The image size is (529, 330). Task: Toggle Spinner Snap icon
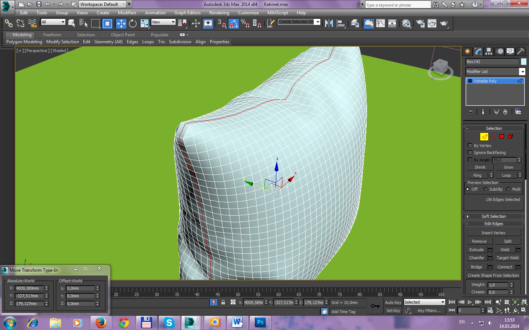[257, 23]
